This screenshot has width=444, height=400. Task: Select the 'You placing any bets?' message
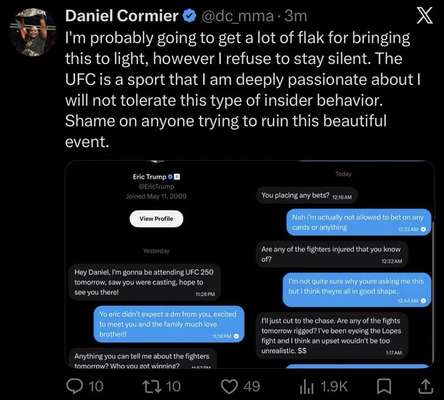[x=307, y=195]
